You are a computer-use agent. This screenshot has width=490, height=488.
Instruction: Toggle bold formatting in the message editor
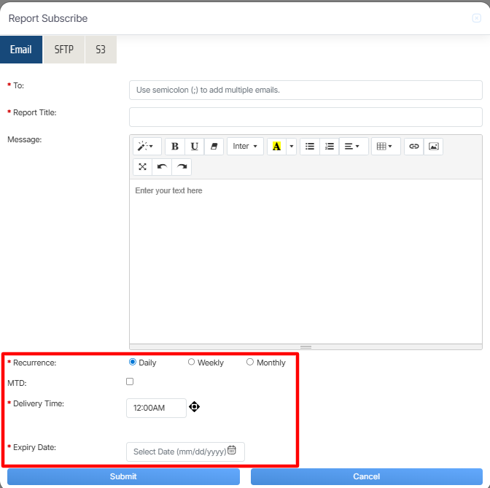(175, 147)
